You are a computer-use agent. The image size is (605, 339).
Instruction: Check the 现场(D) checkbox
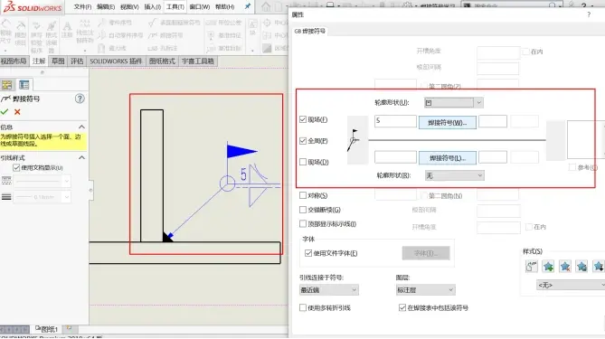click(303, 162)
